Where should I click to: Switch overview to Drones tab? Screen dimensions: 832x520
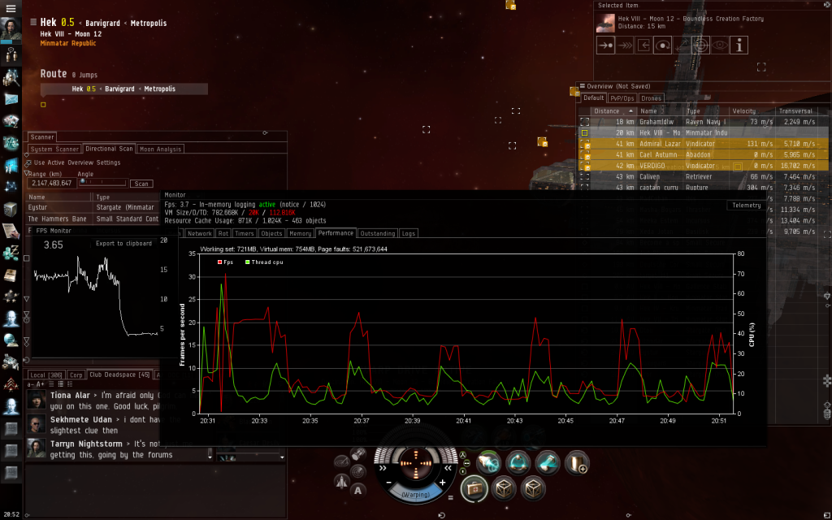tap(651, 98)
